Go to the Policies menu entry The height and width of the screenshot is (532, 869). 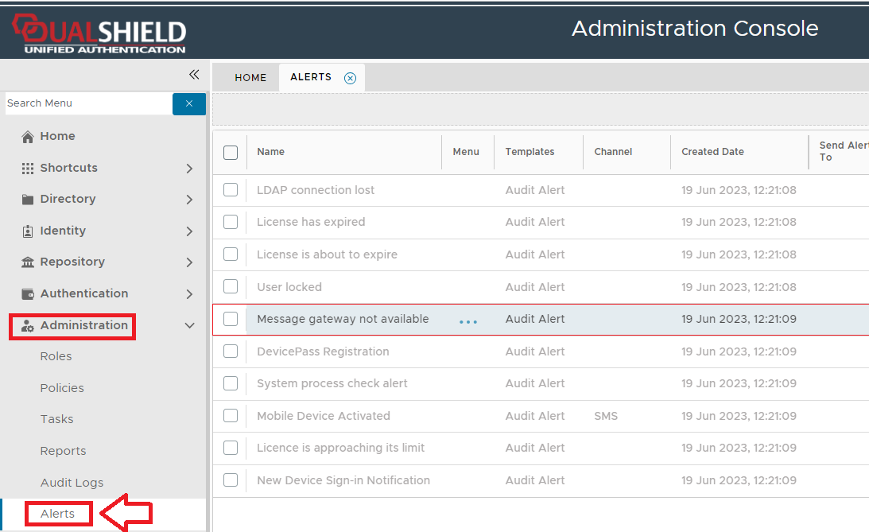(62, 388)
